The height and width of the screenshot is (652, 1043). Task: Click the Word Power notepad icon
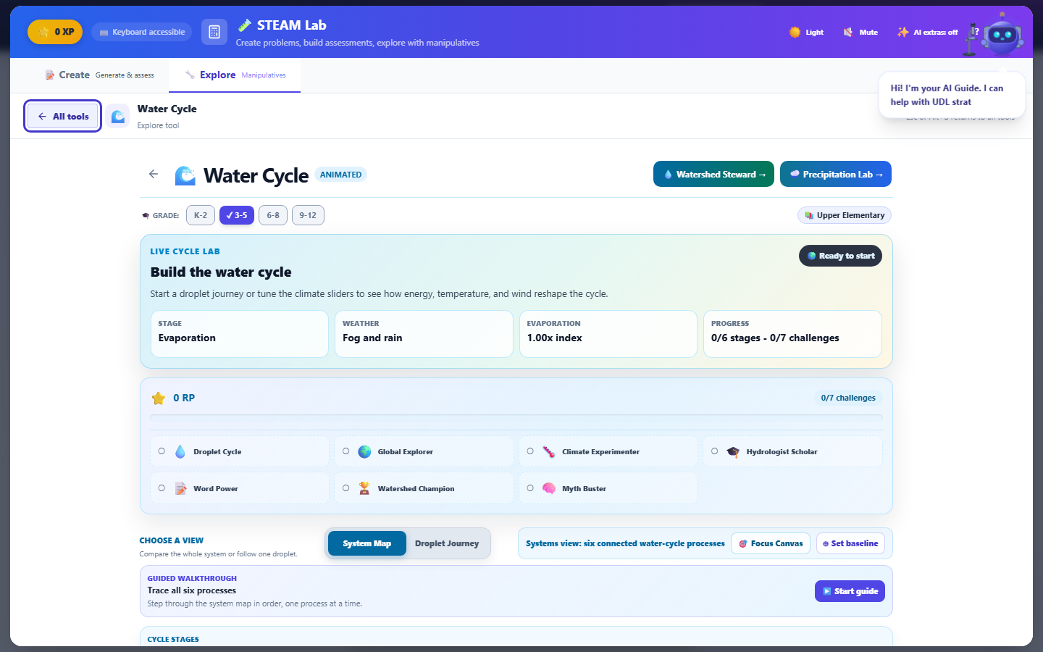coord(180,488)
